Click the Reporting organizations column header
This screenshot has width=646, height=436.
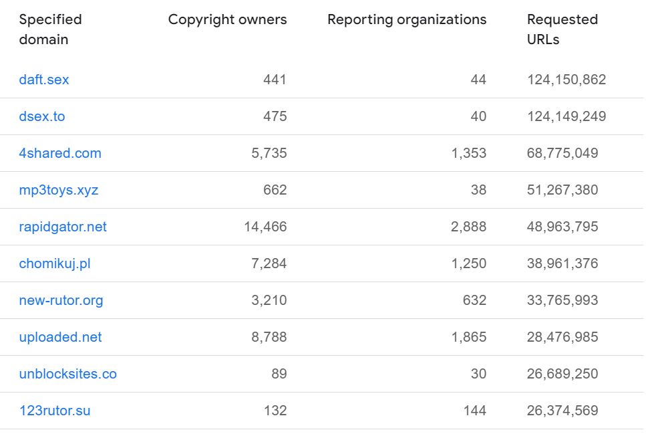click(x=407, y=19)
